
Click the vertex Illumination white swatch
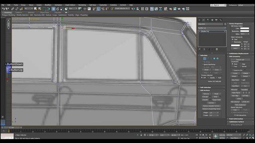(245, 31)
